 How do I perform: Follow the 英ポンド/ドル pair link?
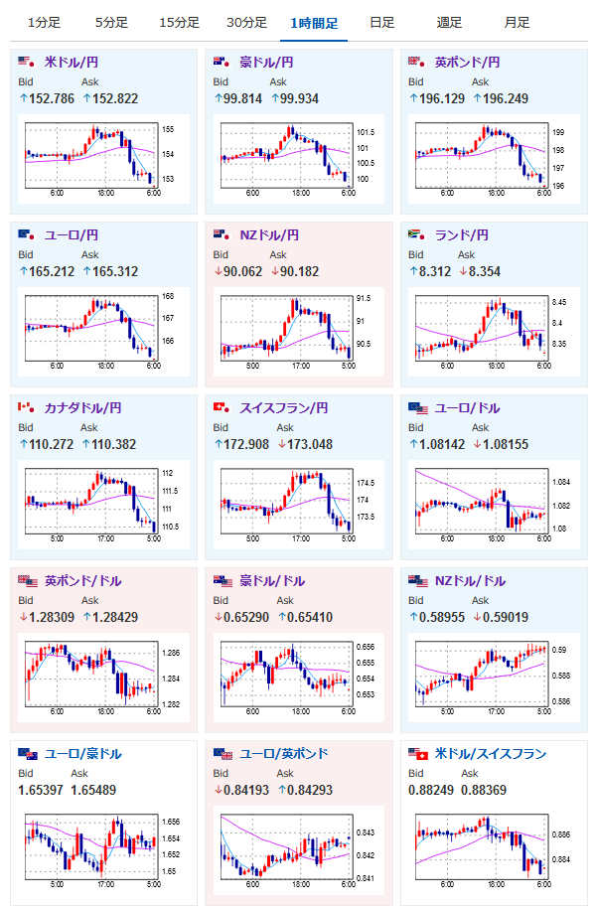click(82, 580)
